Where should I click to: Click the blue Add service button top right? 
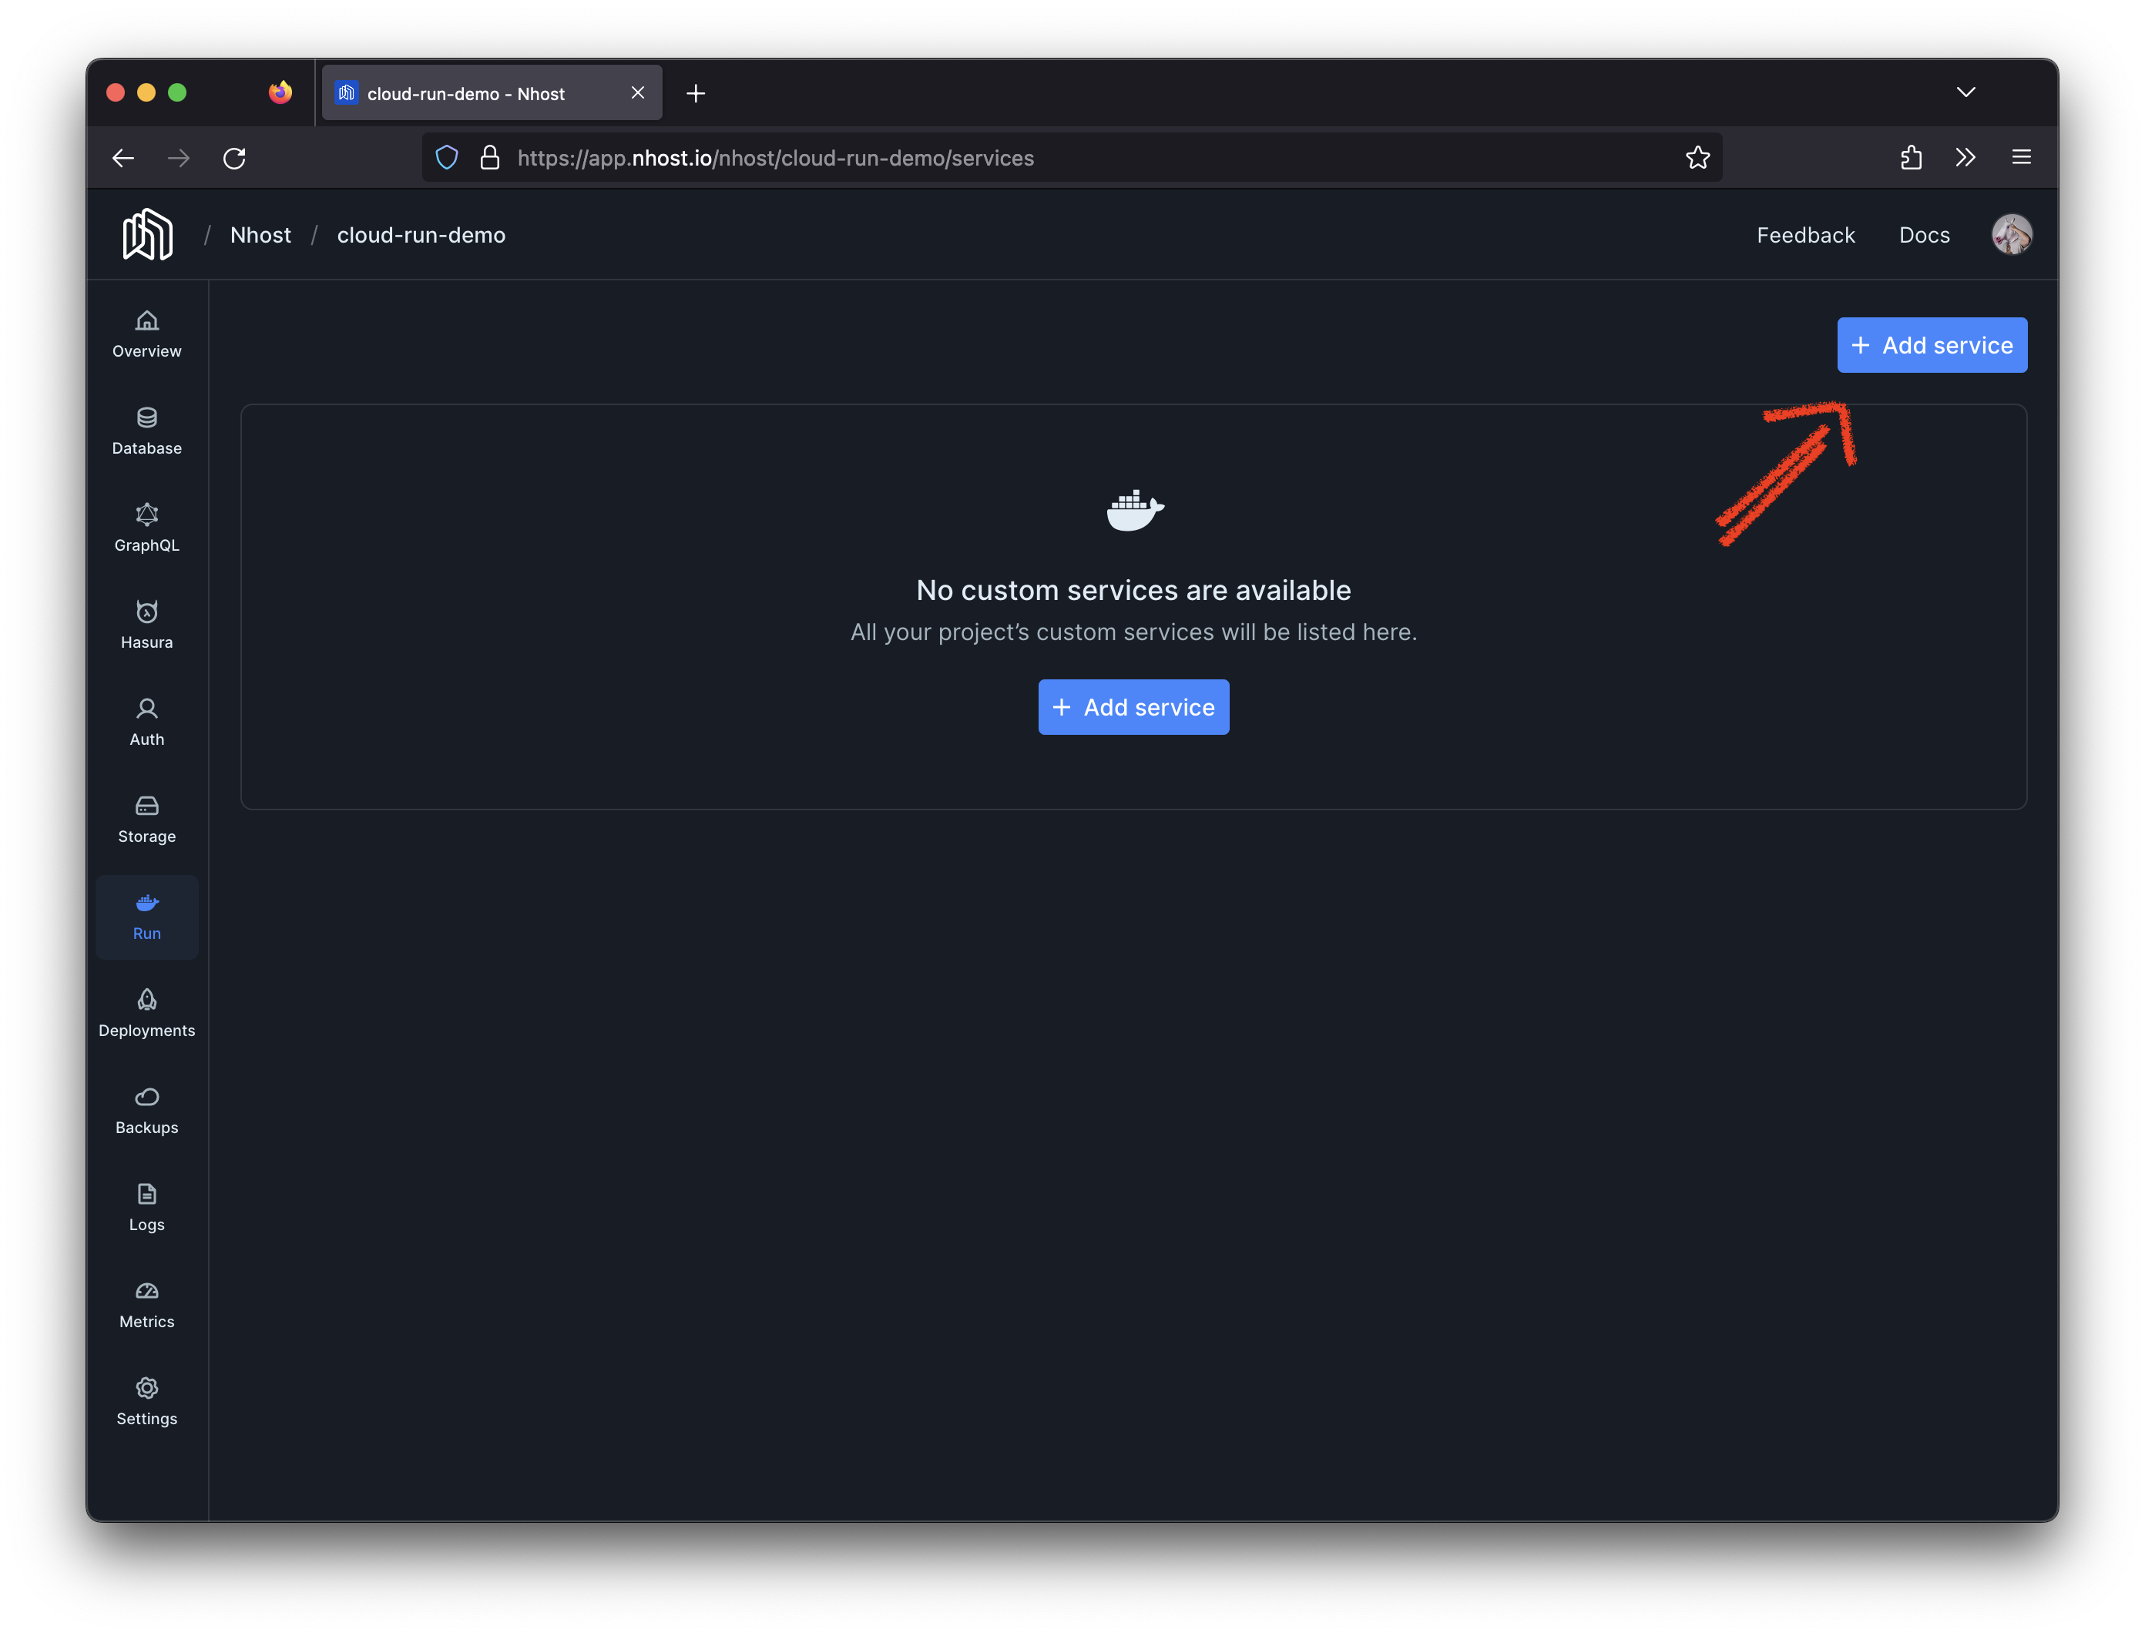(x=1931, y=345)
